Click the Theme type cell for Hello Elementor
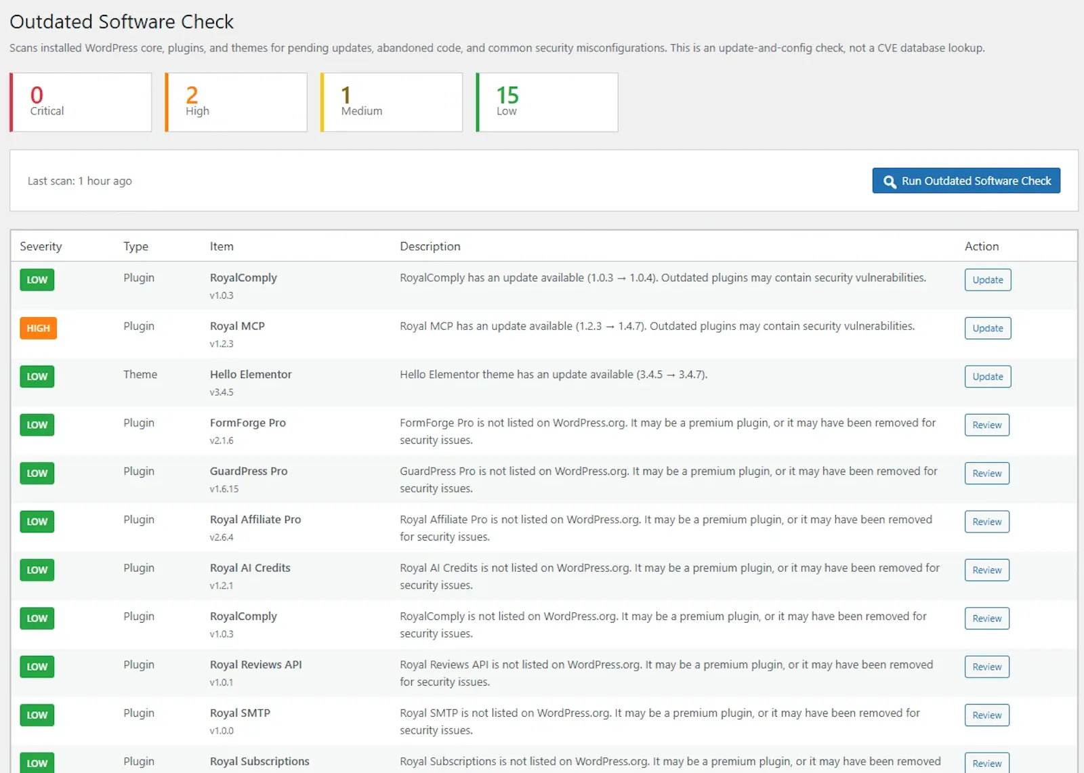 point(140,374)
